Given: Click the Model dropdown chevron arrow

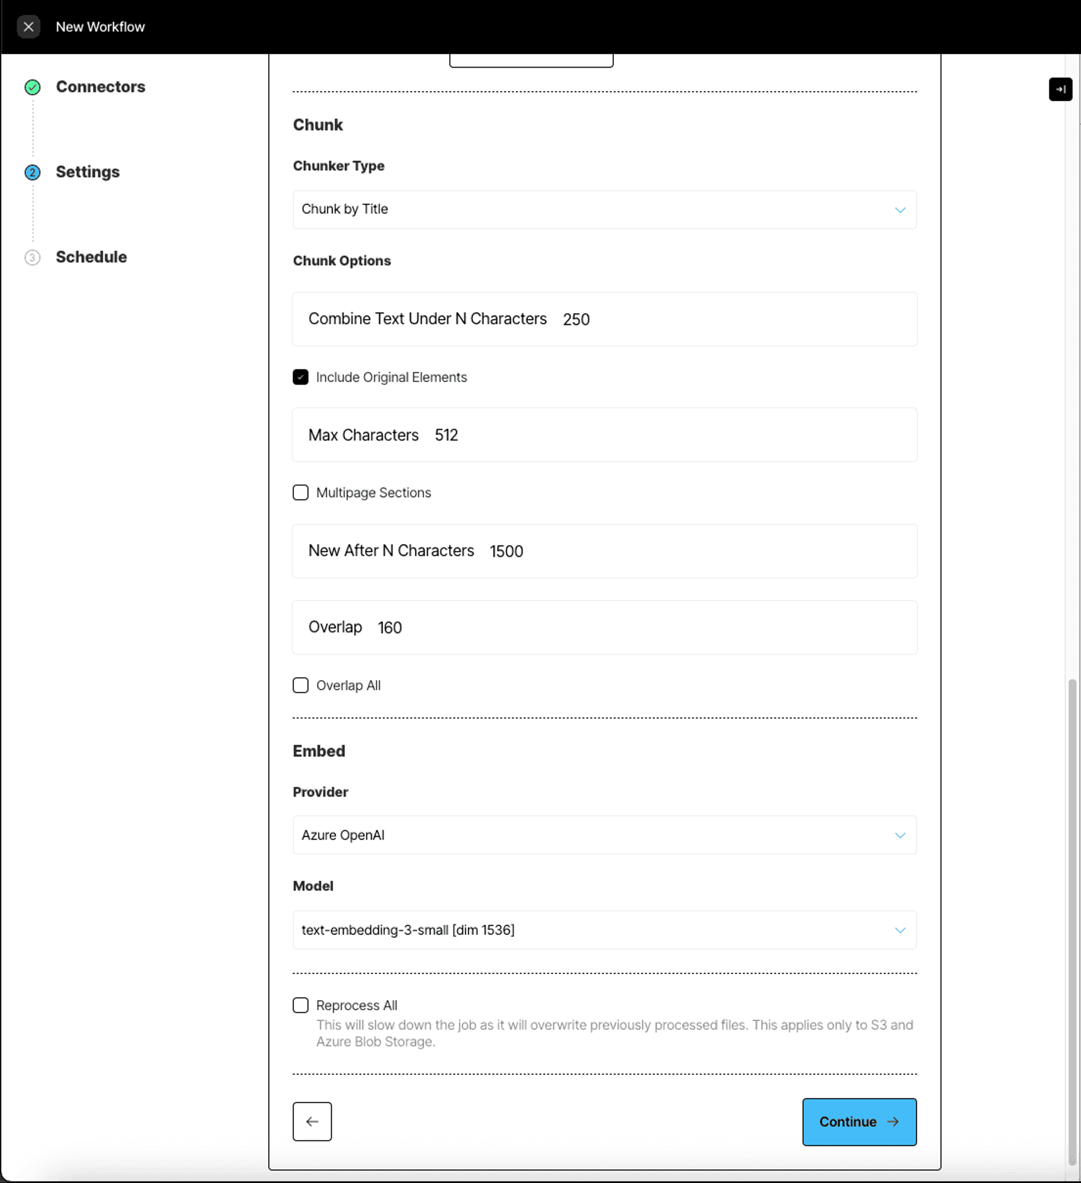Looking at the screenshot, I should (x=899, y=930).
